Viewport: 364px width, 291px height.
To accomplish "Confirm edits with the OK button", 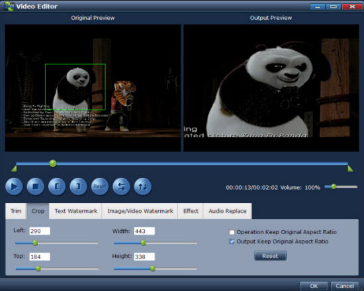I will click(314, 286).
